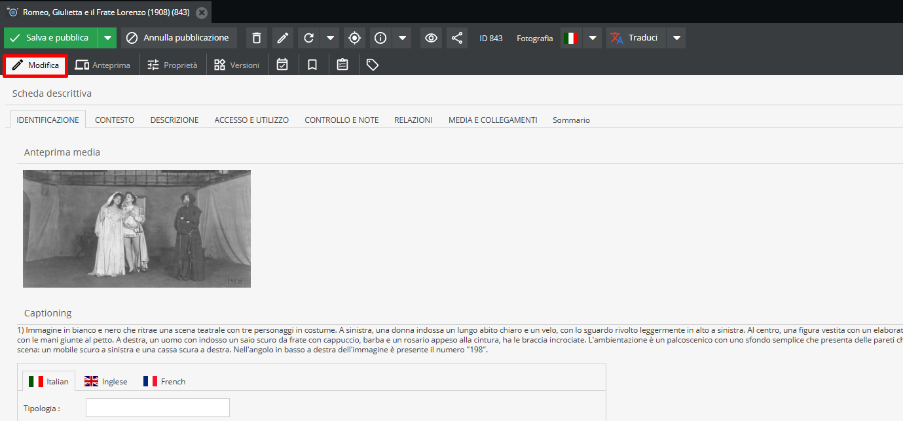The image size is (903, 421).
Task: Open the Proprietà panel
Action: (x=172, y=65)
